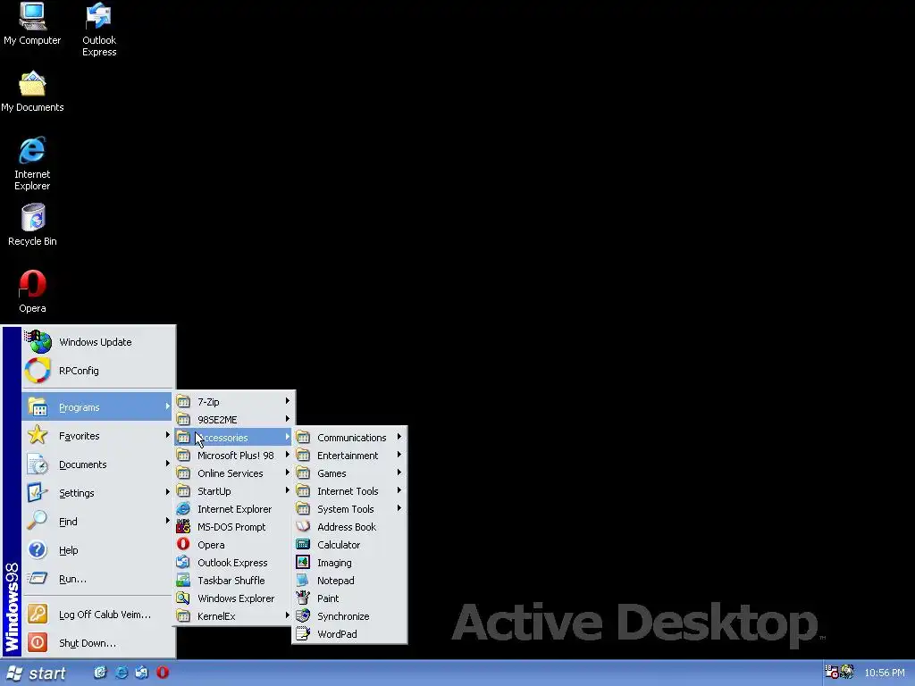Launch Synchronize from Accessories menu

[349, 616]
